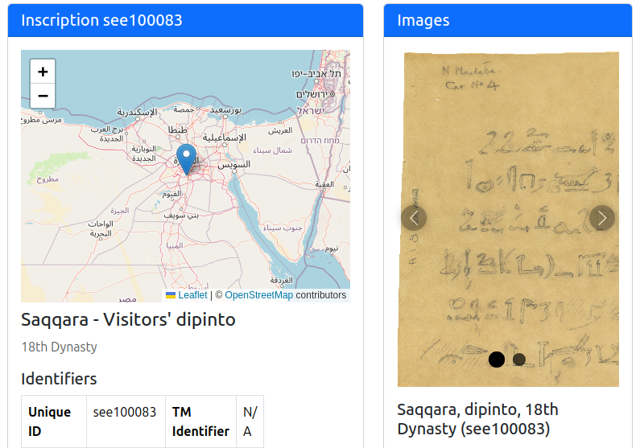
Task: Show the previous carousel image
Action: point(414,217)
